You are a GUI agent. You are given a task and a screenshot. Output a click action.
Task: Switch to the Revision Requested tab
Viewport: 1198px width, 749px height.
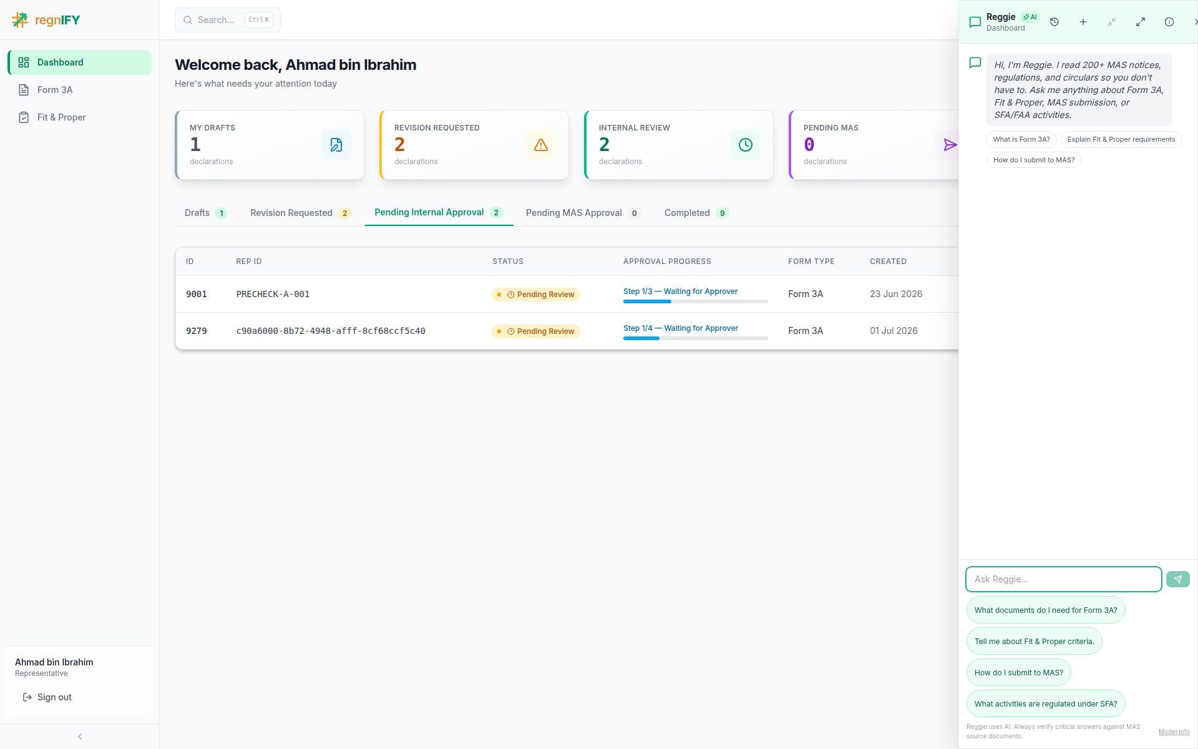click(301, 213)
